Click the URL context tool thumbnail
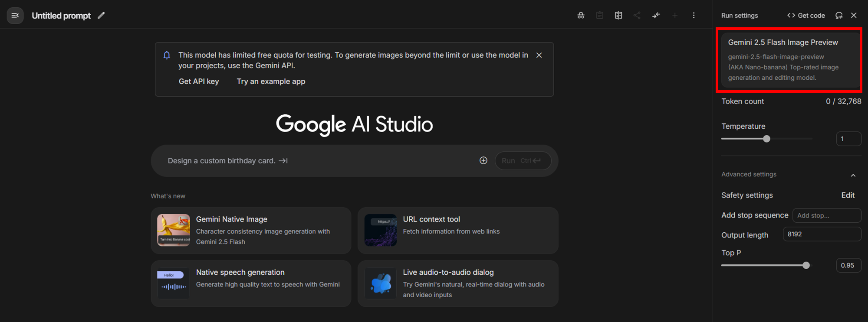The height and width of the screenshot is (322, 868). coord(381,230)
